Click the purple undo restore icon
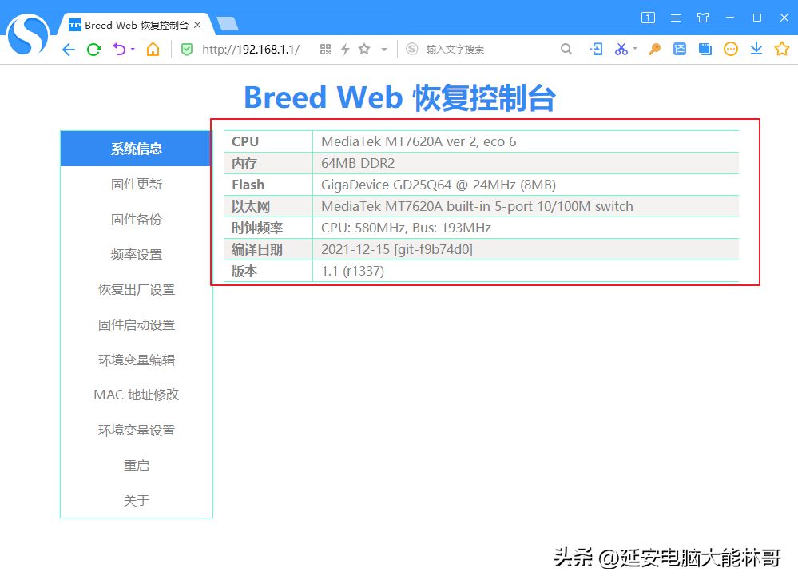 (x=119, y=49)
